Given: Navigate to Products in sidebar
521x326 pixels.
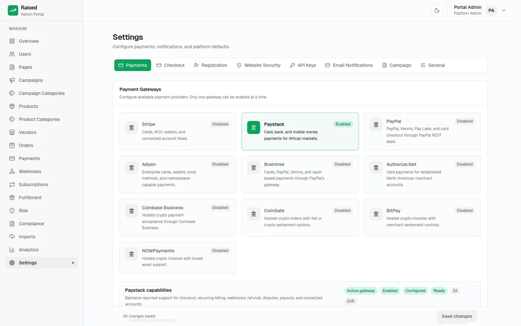Looking at the screenshot, I should [42, 106].
